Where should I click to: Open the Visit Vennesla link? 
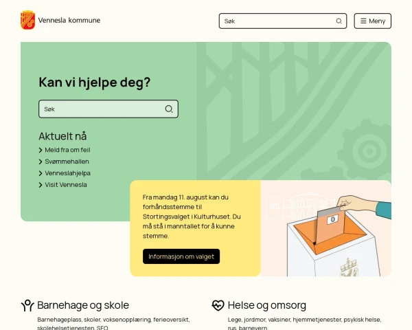[66, 185]
